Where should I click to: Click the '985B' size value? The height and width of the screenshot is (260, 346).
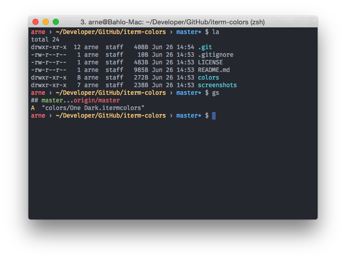141,70
